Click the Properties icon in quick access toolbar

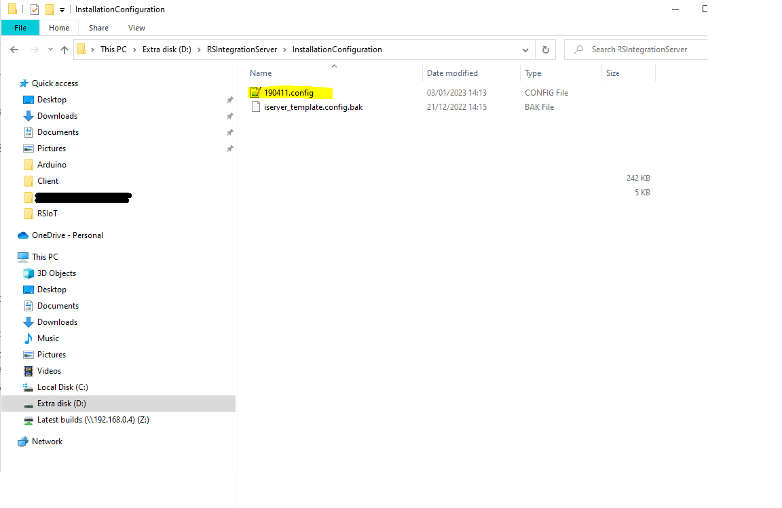point(35,9)
